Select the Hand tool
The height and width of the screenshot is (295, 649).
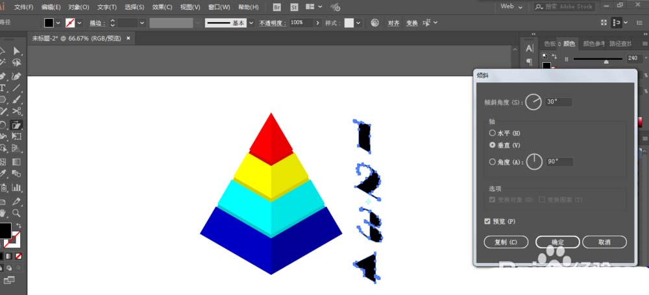[x=3, y=213]
